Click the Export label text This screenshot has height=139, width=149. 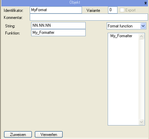click(130, 10)
